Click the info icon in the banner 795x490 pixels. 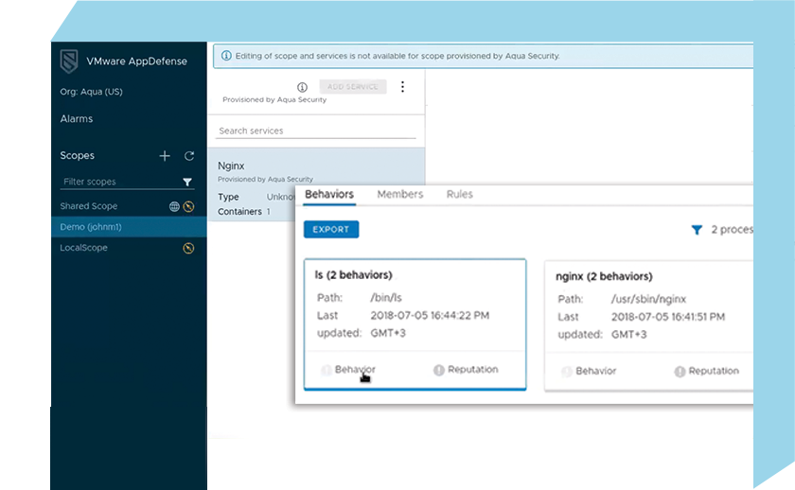coord(226,56)
